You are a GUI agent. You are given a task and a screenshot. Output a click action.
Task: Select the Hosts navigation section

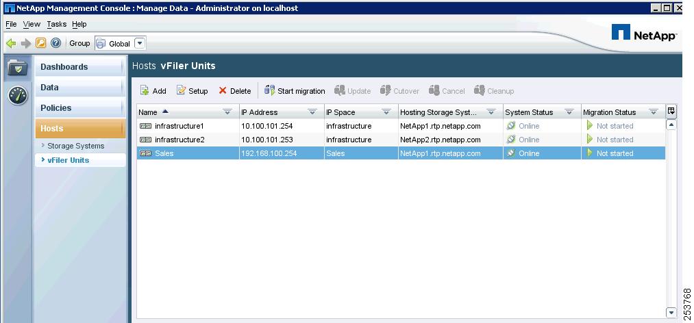pyautogui.click(x=80, y=129)
